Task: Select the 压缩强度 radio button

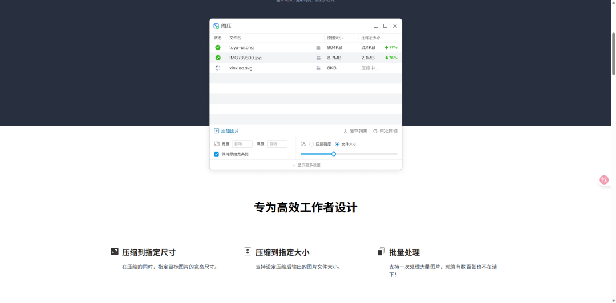Action: 311,144
